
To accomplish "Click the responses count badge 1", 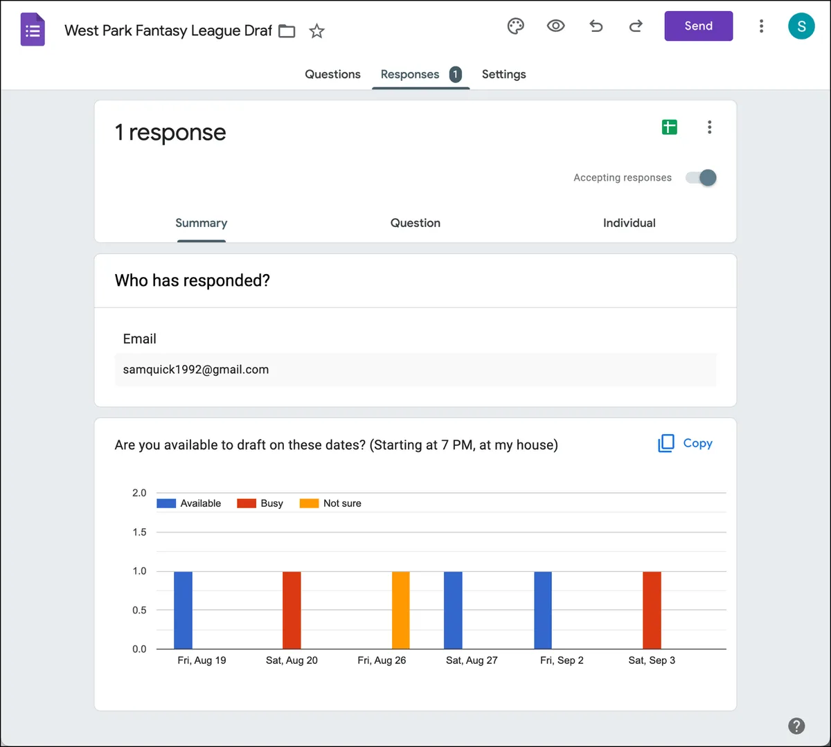I will click(455, 74).
